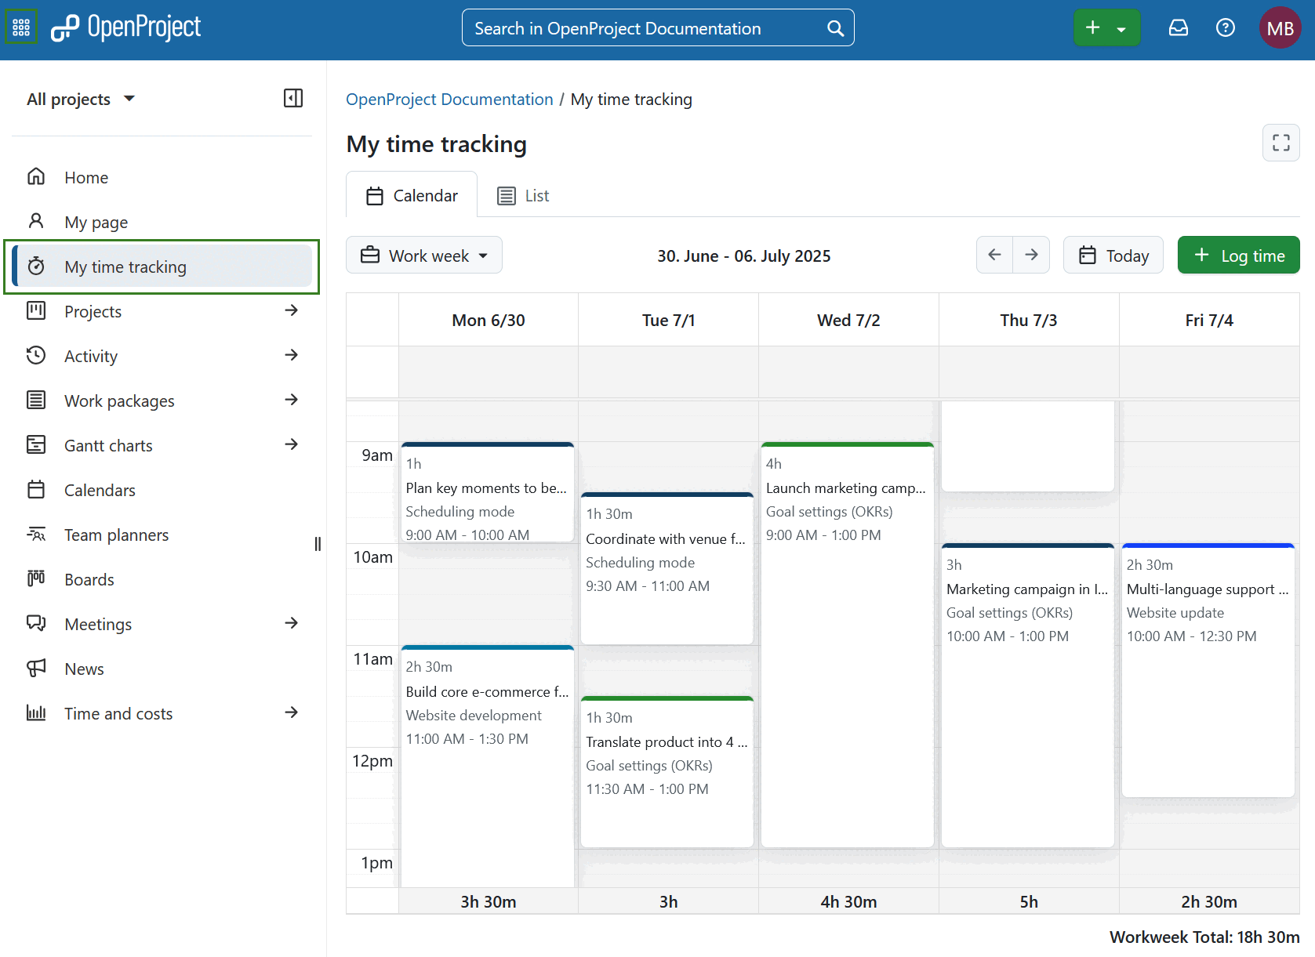Viewport: 1315px width, 957px height.
Task: Toggle the sidebar collapse handle
Action: [x=318, y=544]
